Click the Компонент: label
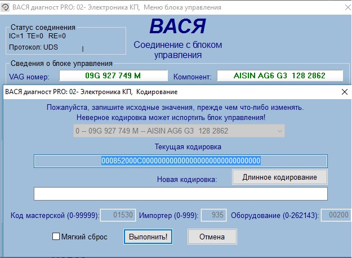This screenshot has height=258, width=352. 193,77
